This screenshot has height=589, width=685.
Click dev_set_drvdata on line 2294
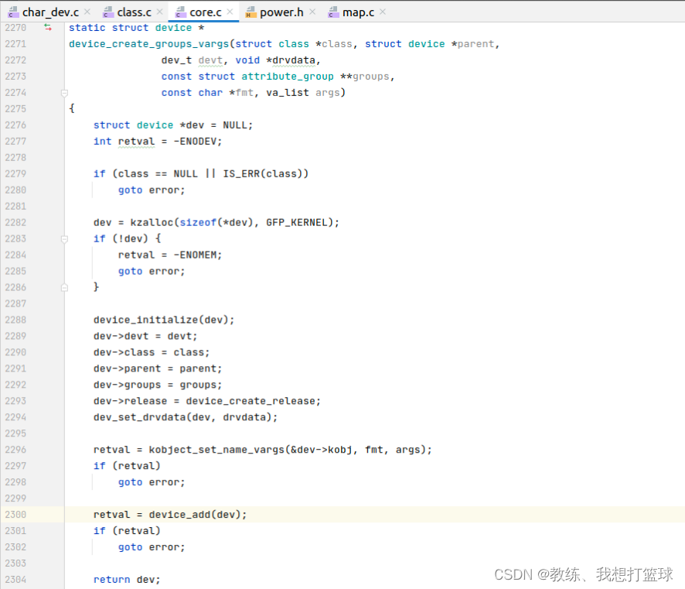[140, 417]
